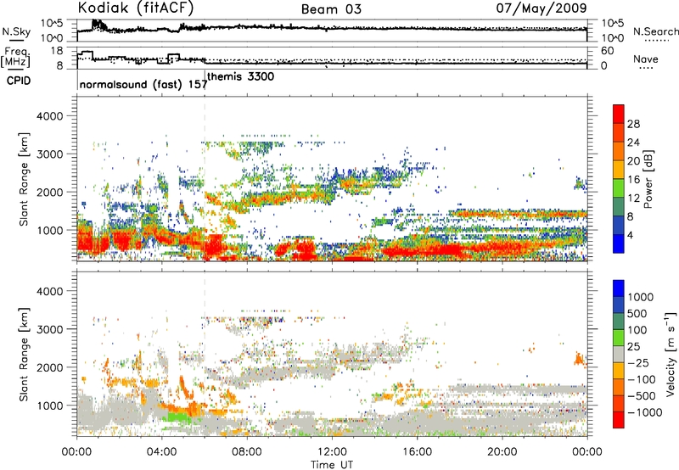Click the '3000' tick on the velocity panel
Viewport: 679px width, 470px height.
pyautogui.click(x=49, y=329)
